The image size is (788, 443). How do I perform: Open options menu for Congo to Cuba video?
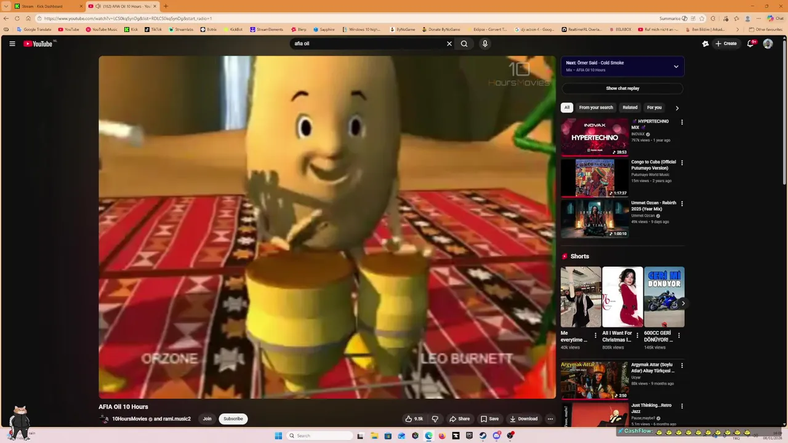(x=681, y=163)
